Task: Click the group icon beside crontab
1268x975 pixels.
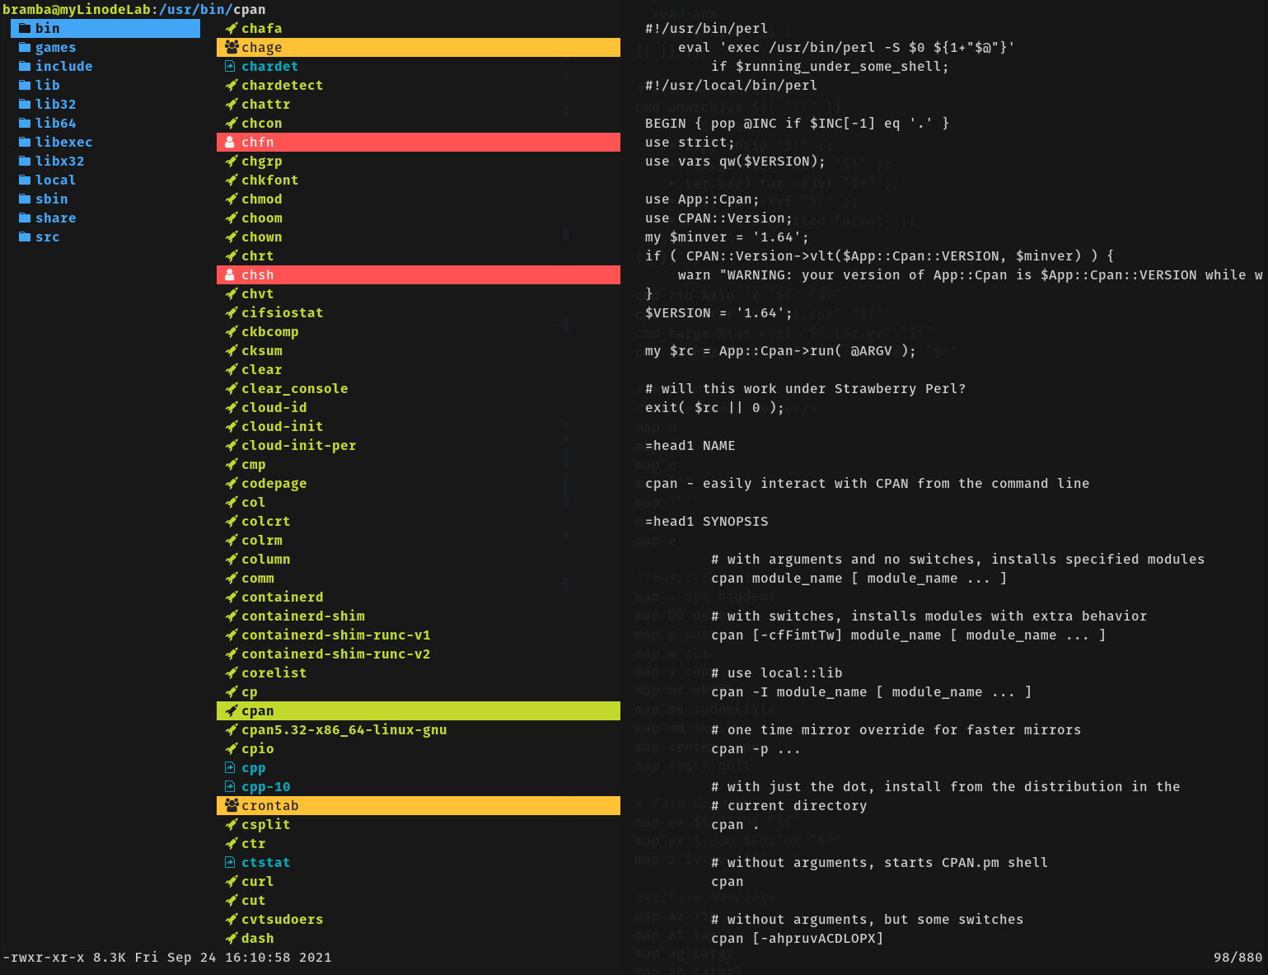Action: pos(232,806)
